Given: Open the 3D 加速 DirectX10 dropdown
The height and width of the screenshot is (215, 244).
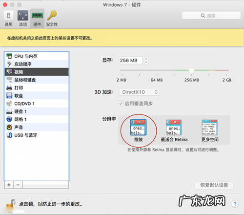Looking at the screenshot, I should (139, 92).
